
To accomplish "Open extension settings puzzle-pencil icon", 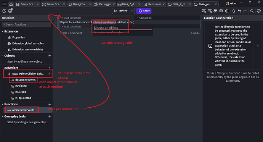I will point(259,11).
